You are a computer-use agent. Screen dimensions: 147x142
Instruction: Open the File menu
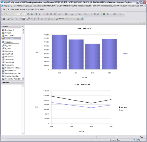click(x=4, y=9)
